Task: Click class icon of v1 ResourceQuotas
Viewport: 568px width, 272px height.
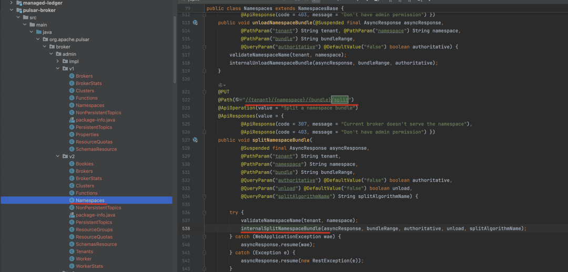Action: point(72,142)
